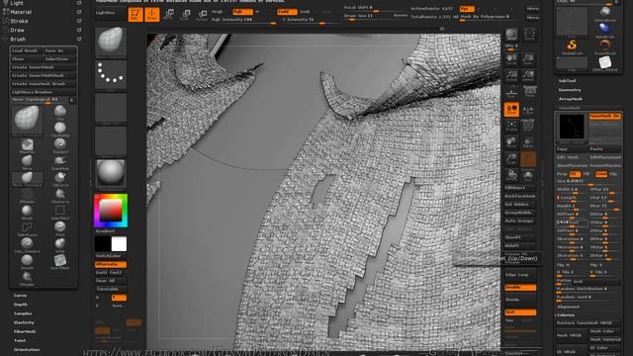
Task: Click Load Brush button
Action: [x=27, y=50]
